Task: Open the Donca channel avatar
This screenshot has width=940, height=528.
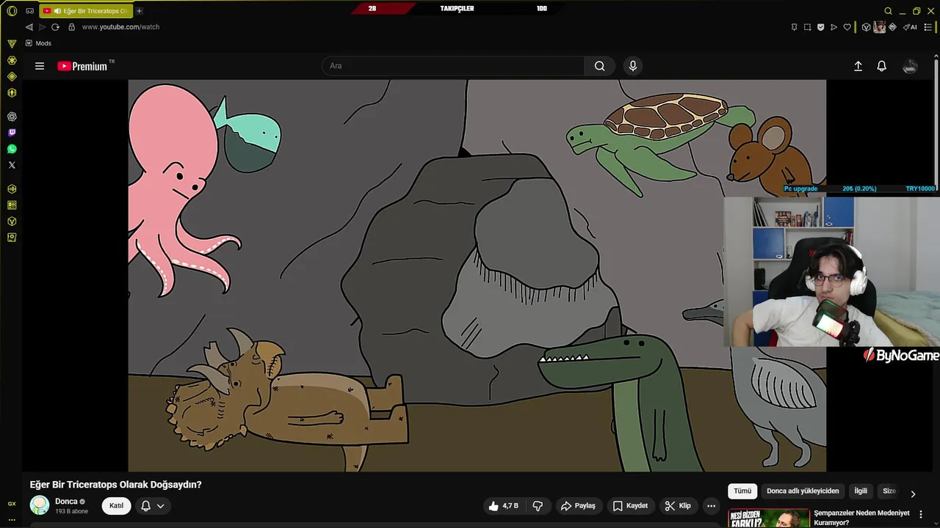Action: tap(40, 505)
